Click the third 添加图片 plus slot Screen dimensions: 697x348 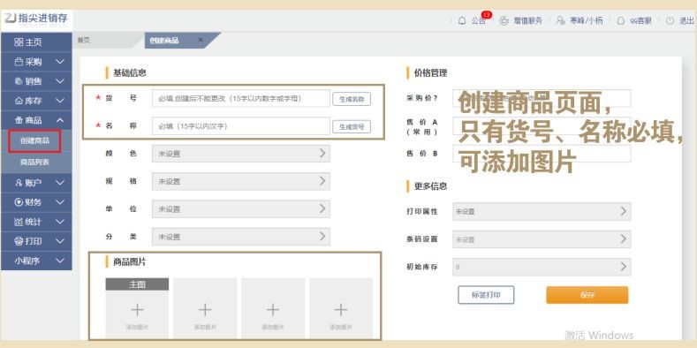(273, 309)
